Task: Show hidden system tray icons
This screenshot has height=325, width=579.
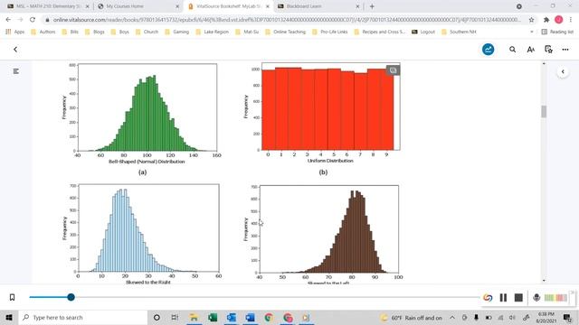Action: 452,317
